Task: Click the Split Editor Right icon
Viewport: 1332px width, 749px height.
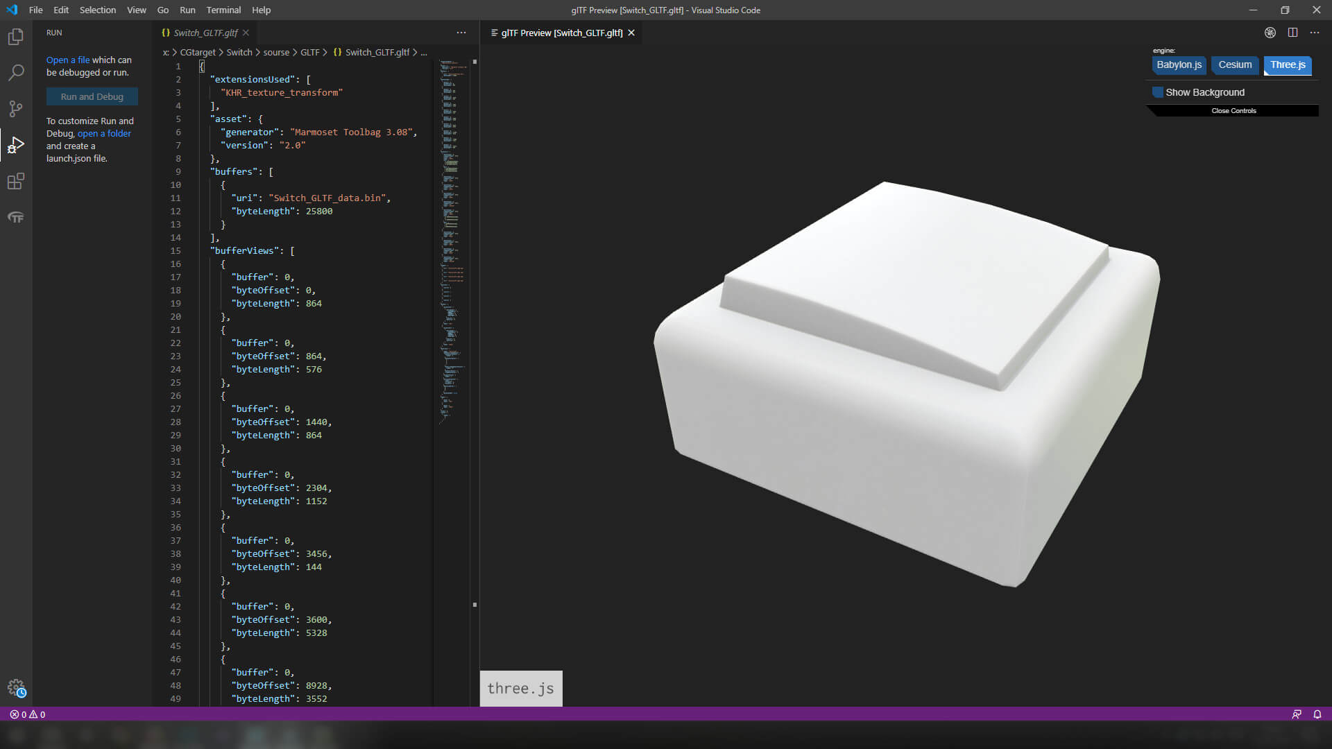Action: [x=1292, y=33]
